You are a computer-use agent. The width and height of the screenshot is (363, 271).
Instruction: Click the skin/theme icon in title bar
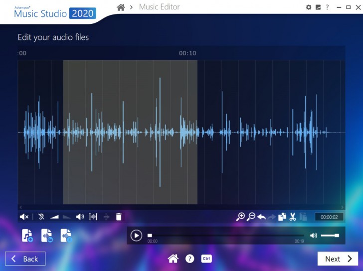click(x=318, y=7)
